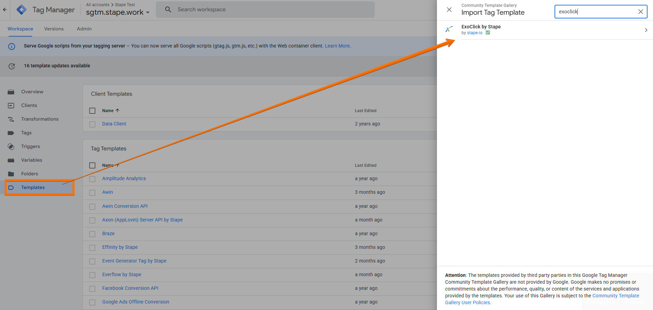This screenshot has height=310, width=653.
Task: Open the Amplitude Analytics template
Action: pyautogui.click(x=124, y=178)
